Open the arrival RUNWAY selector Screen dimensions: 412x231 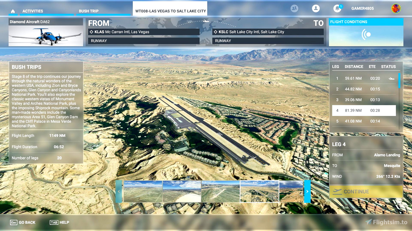point(268,41)
